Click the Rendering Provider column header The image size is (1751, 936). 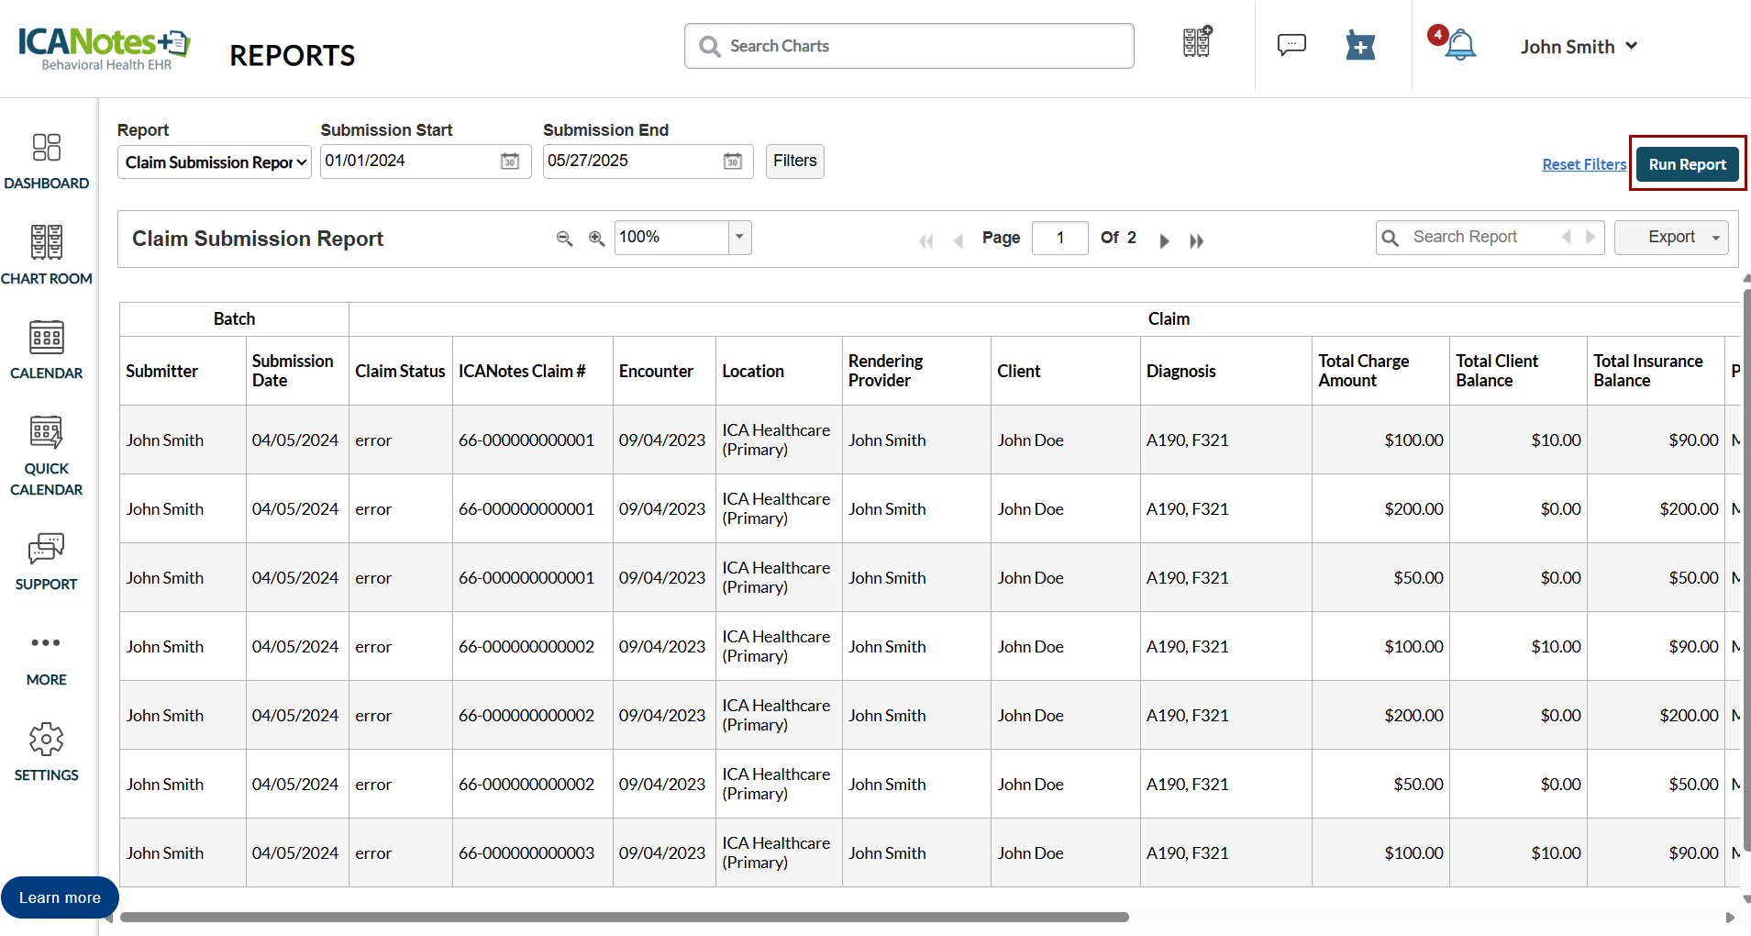[x=916, y=371]
